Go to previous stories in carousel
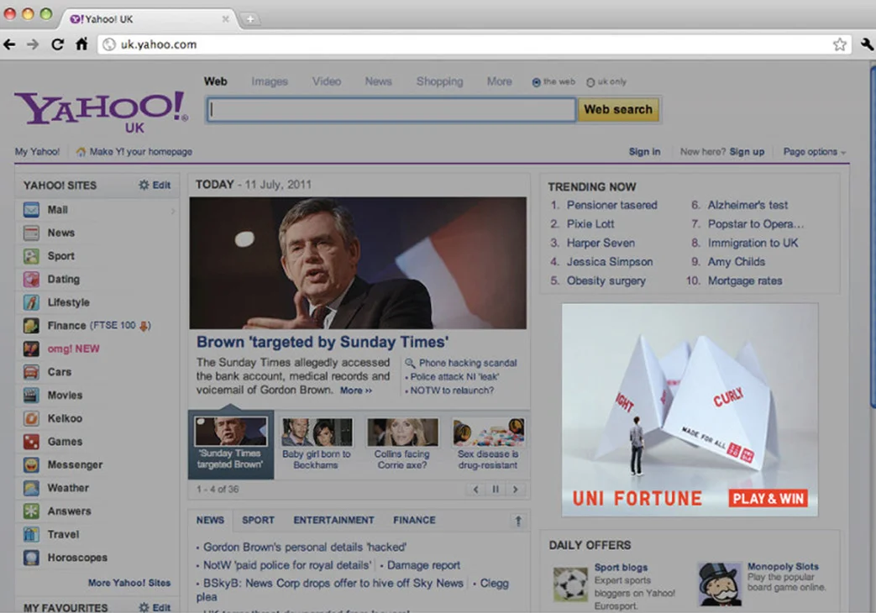The image size is (876, 613). (x=475, y=490)
